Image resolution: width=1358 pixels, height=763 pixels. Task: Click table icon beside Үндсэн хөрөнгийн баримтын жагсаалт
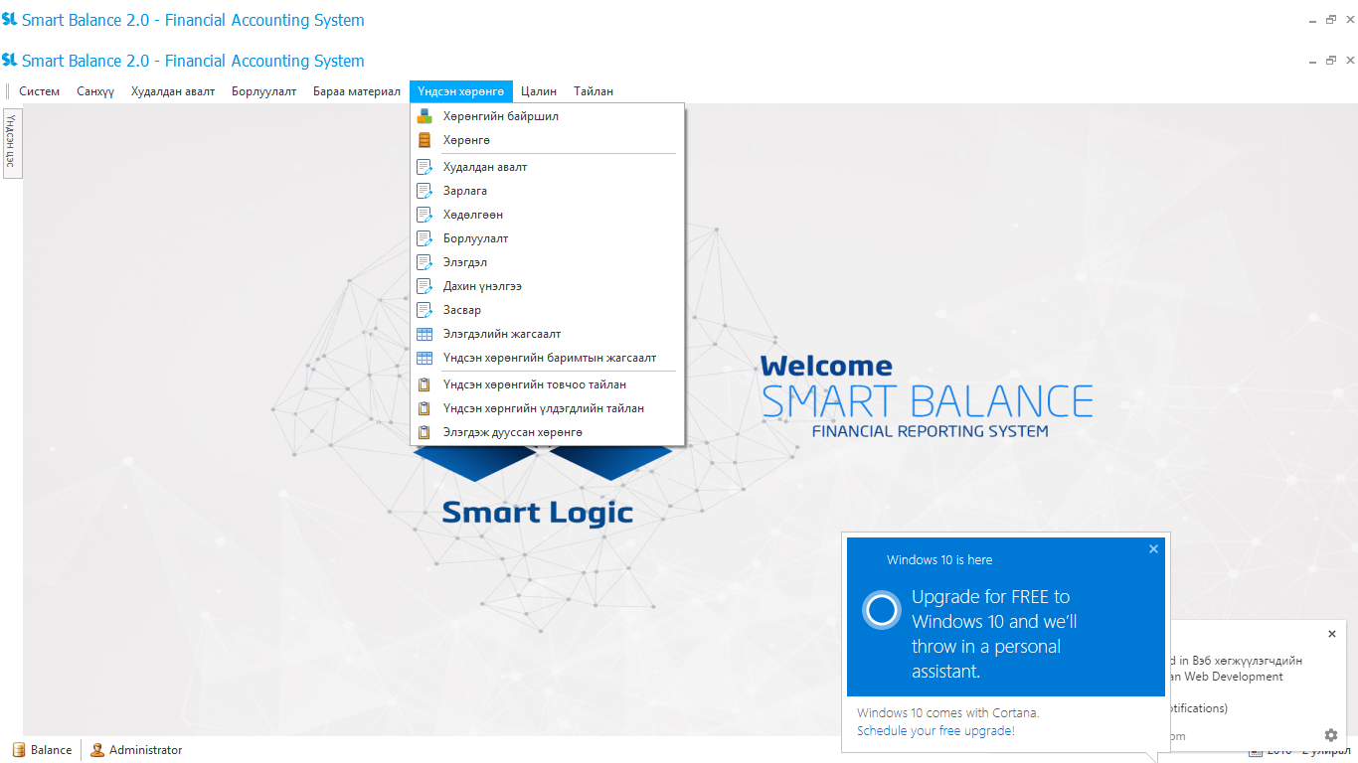[424, 358]
